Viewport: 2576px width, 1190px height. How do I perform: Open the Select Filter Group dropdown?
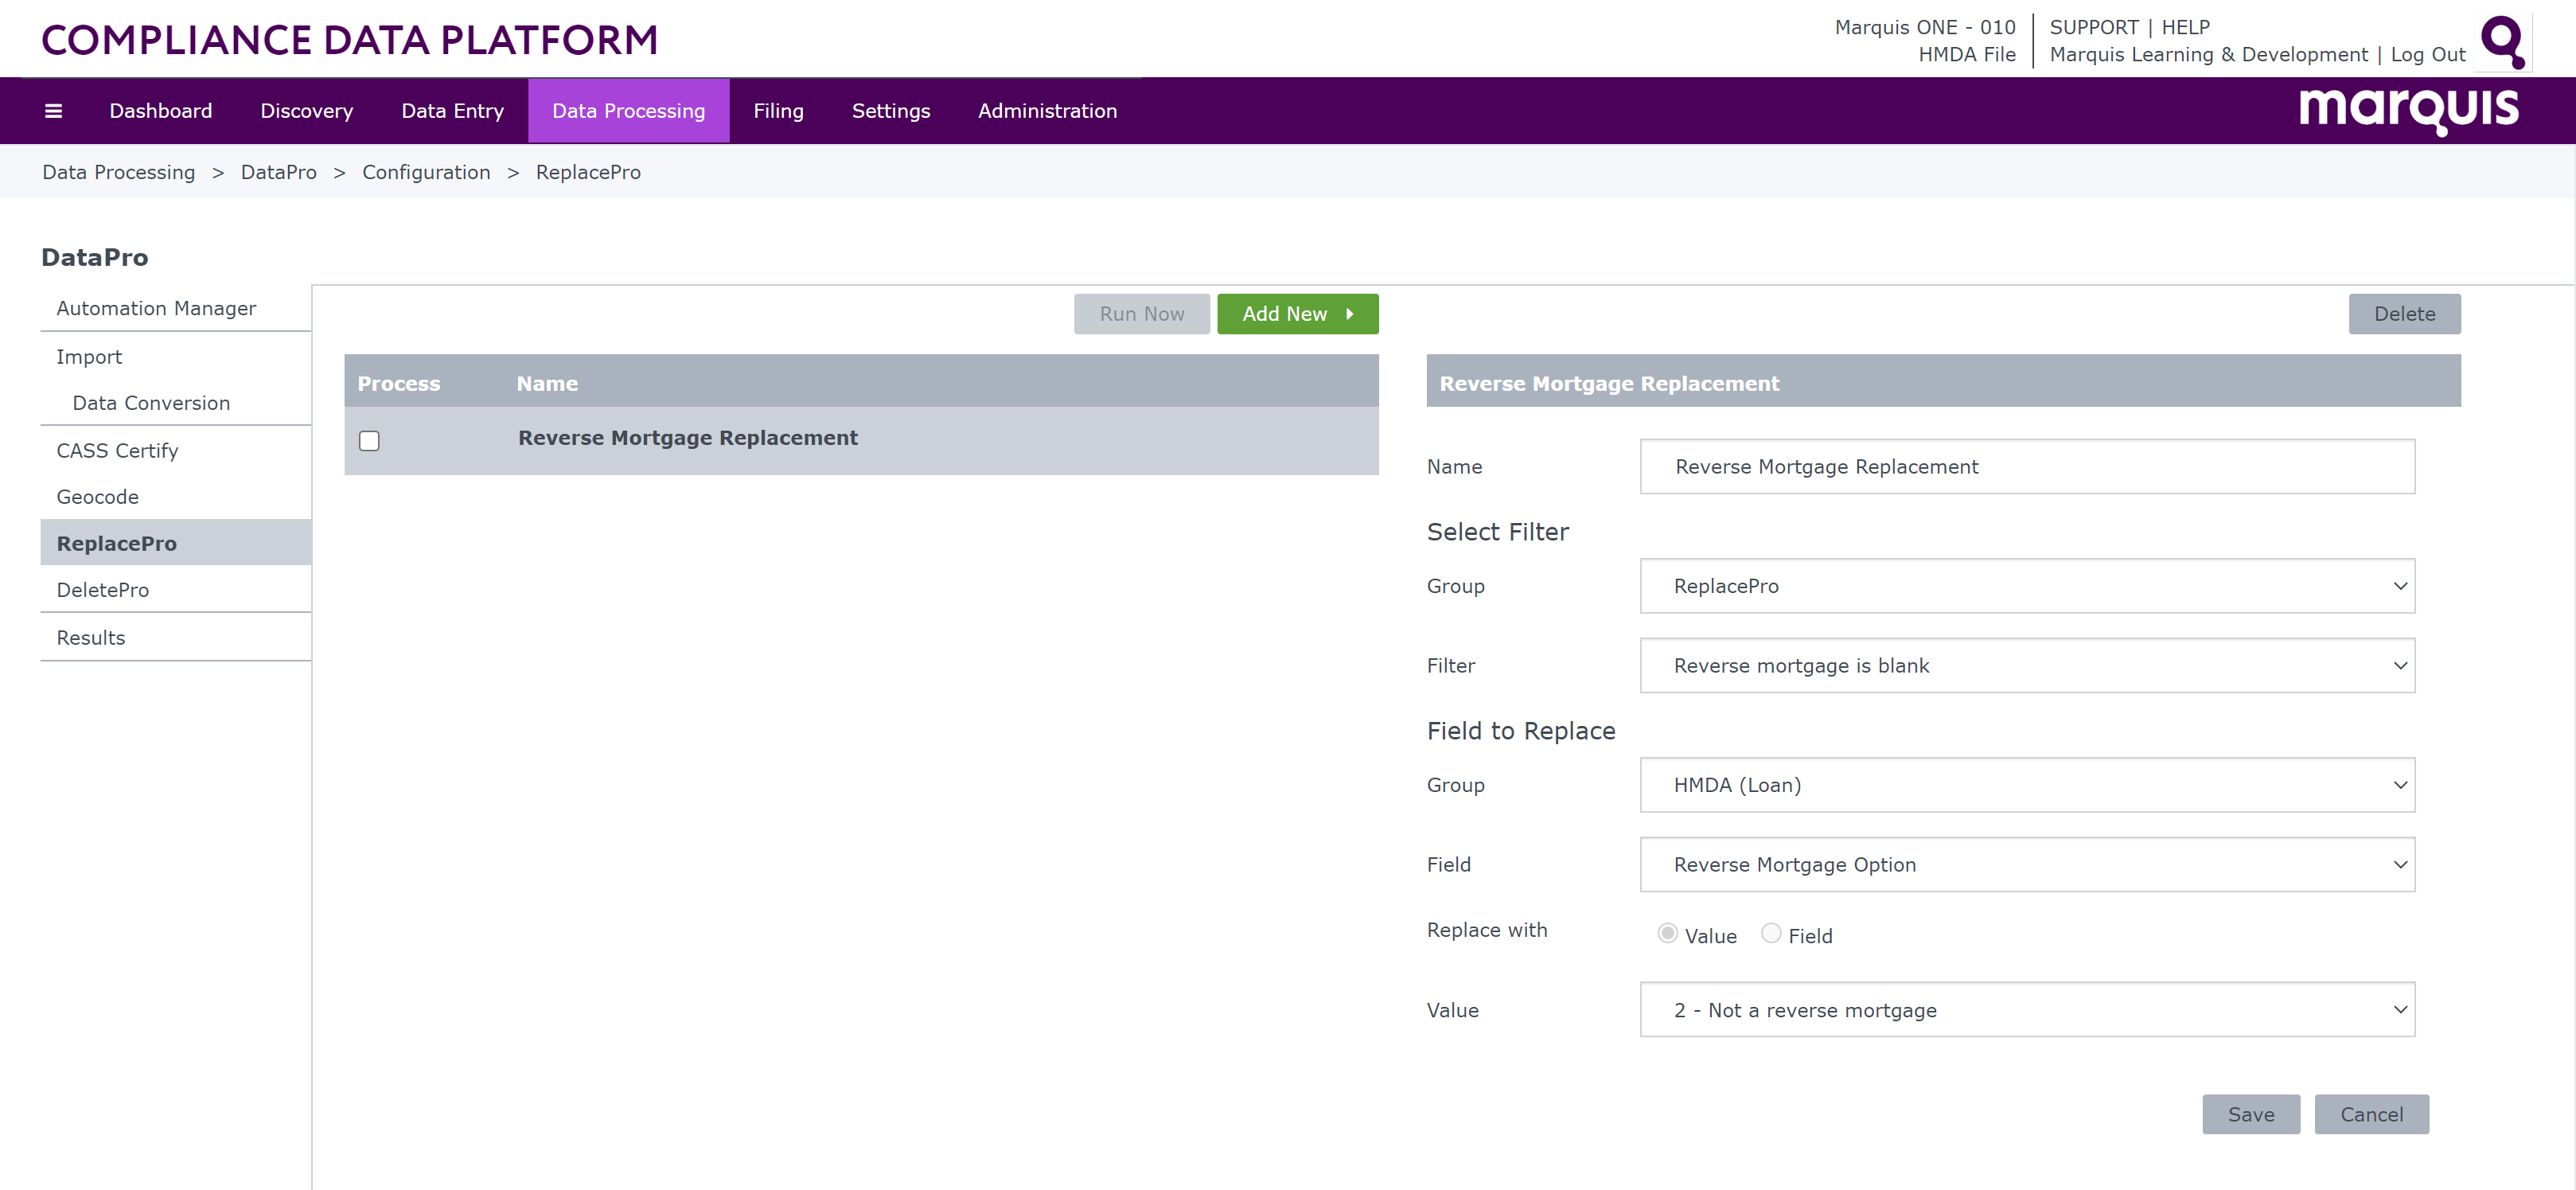(x=2027, y=586)
